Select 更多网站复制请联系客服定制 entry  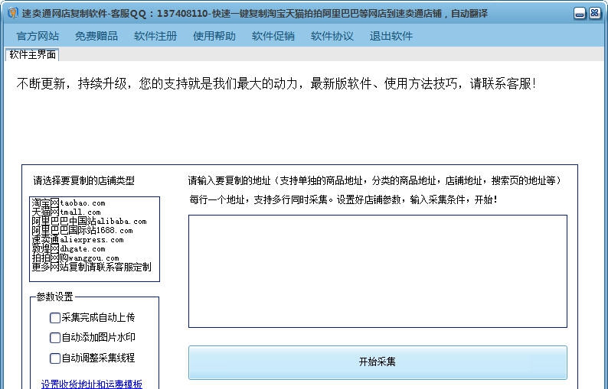tap(92, 267)
